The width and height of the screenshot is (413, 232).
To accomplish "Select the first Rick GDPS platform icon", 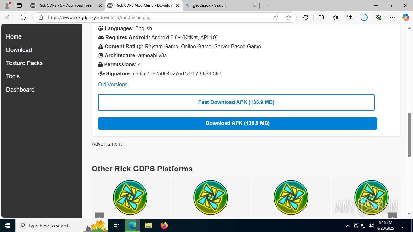I will tap(130, 197).
